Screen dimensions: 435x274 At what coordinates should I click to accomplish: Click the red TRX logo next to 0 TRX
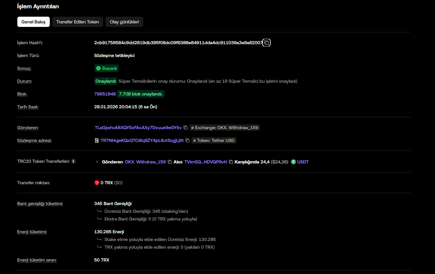(x=97, y=183)
